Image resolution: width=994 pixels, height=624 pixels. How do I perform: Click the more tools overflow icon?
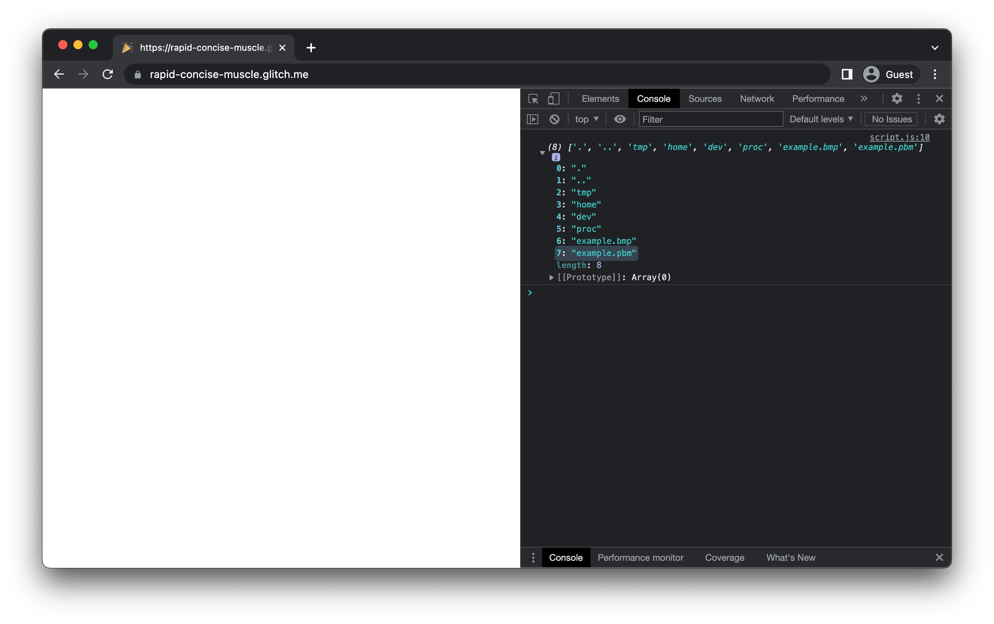click(x=863, y=98)
